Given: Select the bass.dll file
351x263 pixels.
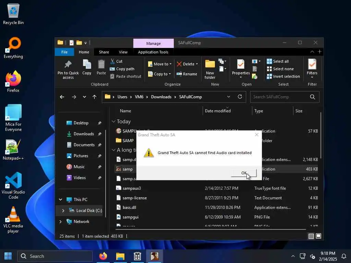Looking at the screenshot, I should 129,208.
